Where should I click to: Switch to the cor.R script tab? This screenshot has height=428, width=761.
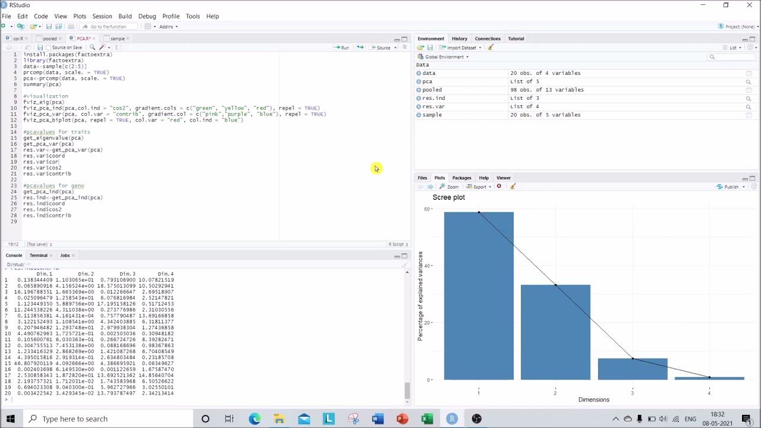(x=18, y=39)
